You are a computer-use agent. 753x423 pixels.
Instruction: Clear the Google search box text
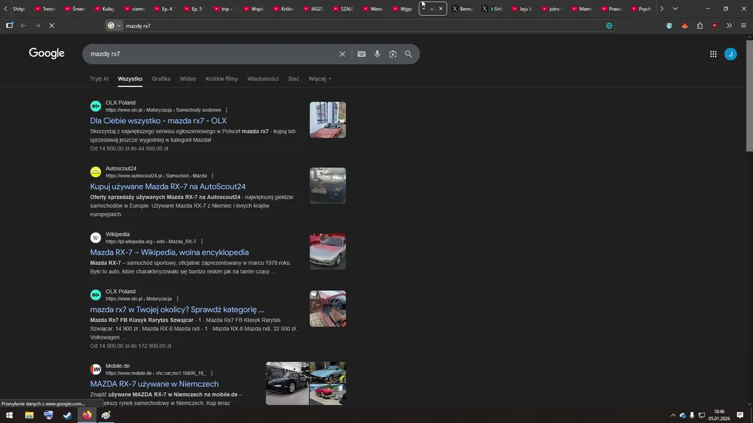click(342, 54)
